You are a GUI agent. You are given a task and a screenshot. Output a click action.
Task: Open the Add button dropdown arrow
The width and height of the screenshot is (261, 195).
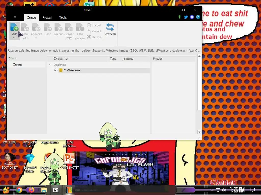[14, 38]
